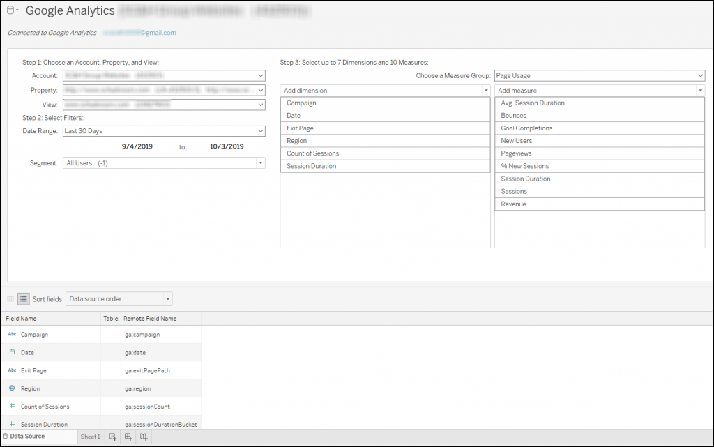Click the start date 9/4/2019
The height and width of the screenshot is (447, 714).
click(x=137, y=146)
